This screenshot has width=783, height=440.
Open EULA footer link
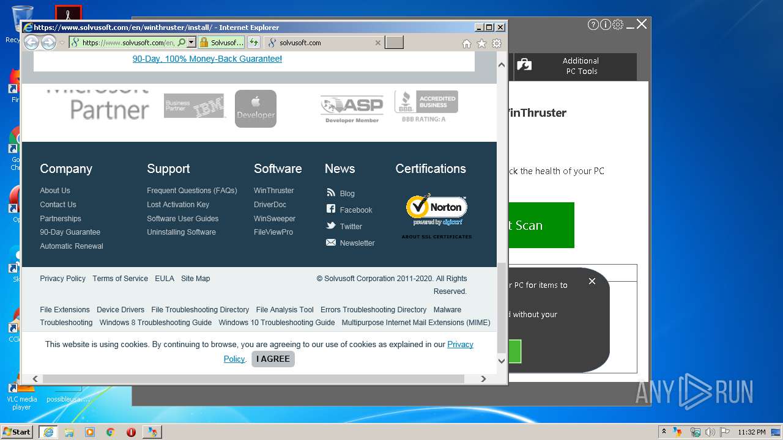pyautogui.click(x=165, y=279)
